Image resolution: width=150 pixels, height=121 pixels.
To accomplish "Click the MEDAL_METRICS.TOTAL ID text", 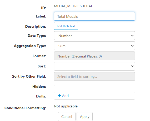I will (x=73, y=6).
